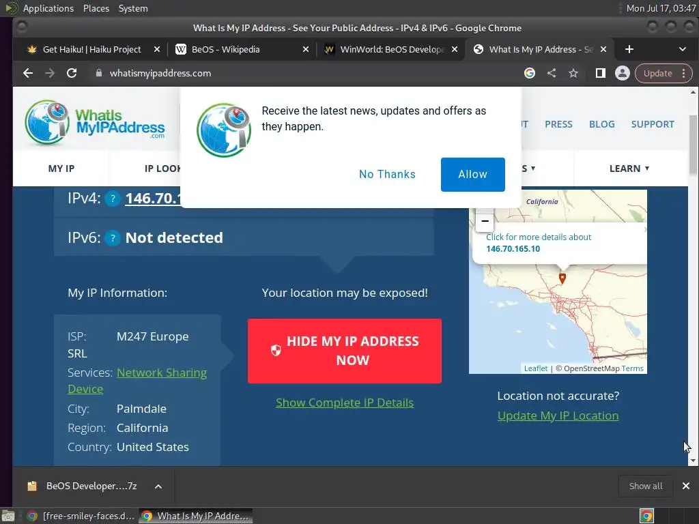Screen dimensions: 699x524
Task: Open Chrome profile avatar
Action: click(x=623, y=73)
